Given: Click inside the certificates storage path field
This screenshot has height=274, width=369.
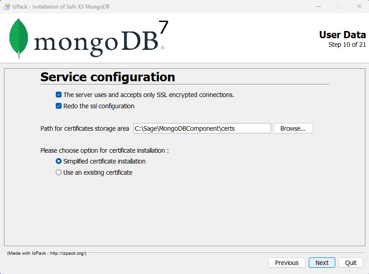Looking at the screenshot, I should tap(201, 128).
